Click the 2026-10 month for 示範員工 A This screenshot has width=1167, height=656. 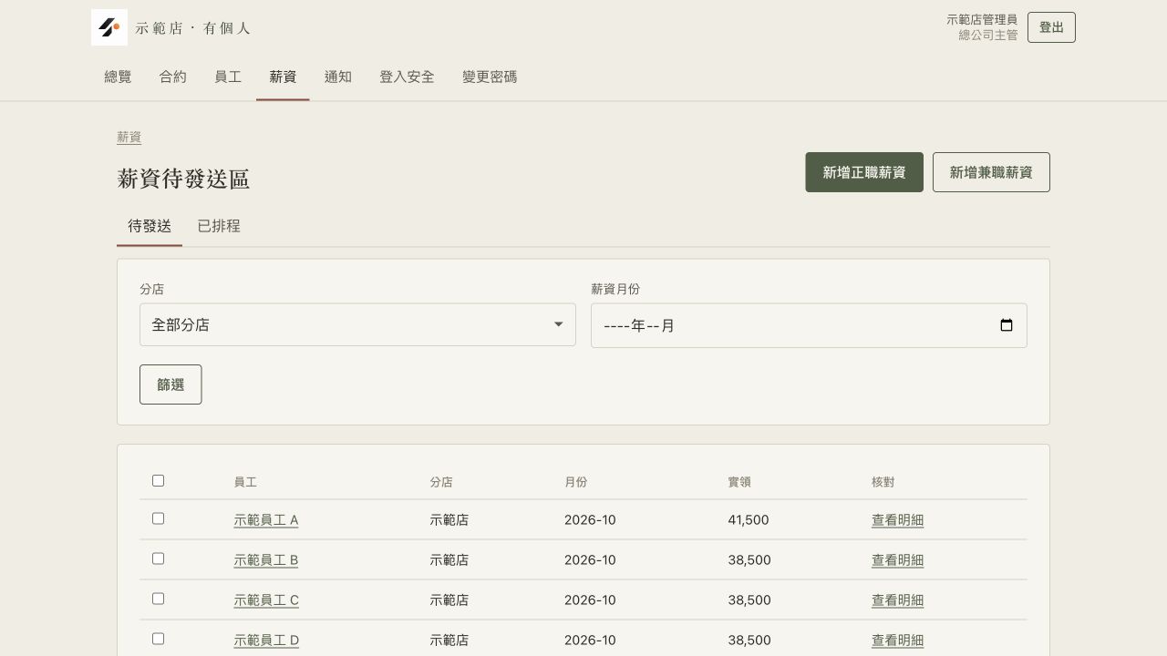coord(590,520)
